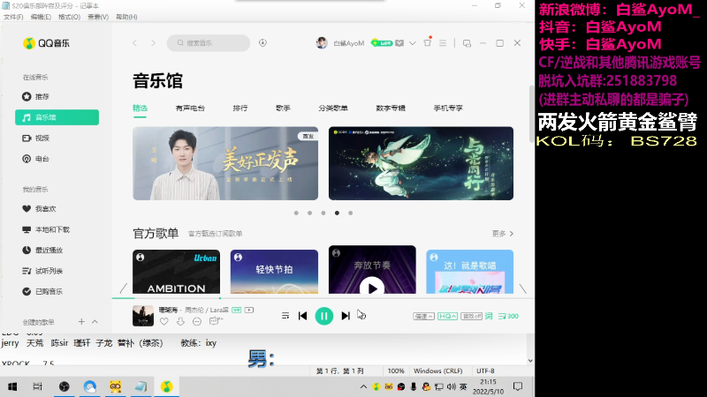Open the QQ Music main menu hamburger icon
707x397 pixels.
(443, 42)
